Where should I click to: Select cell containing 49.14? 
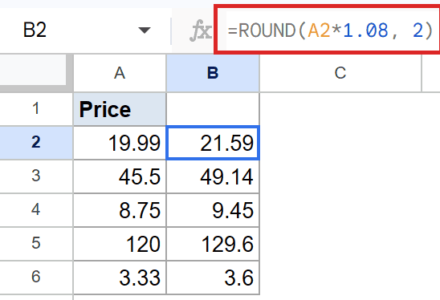(x=213, y=176)
